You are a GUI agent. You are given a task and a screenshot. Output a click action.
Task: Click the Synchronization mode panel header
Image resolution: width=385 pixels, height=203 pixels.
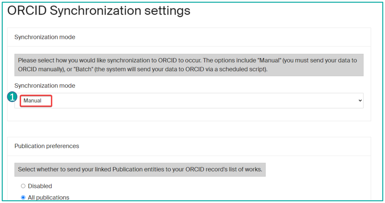pos(45,37)
